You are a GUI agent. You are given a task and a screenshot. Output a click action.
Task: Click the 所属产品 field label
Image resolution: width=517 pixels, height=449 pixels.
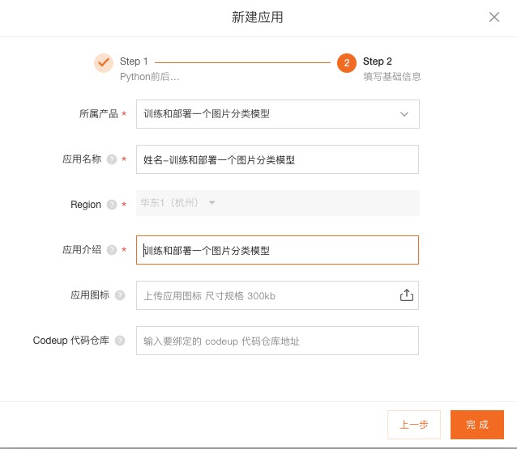point(99,114)
